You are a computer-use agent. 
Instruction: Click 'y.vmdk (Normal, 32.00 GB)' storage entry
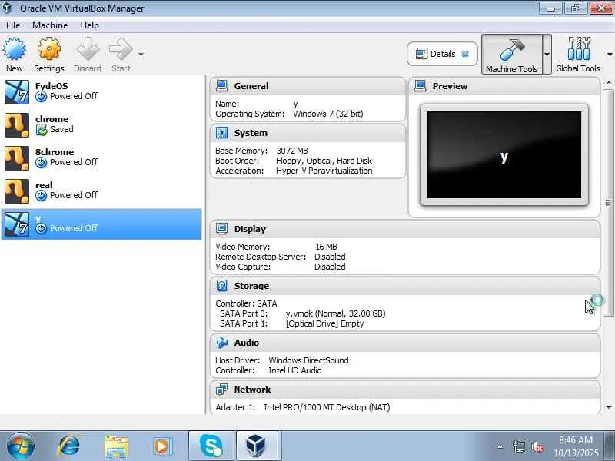coord(335,313)
